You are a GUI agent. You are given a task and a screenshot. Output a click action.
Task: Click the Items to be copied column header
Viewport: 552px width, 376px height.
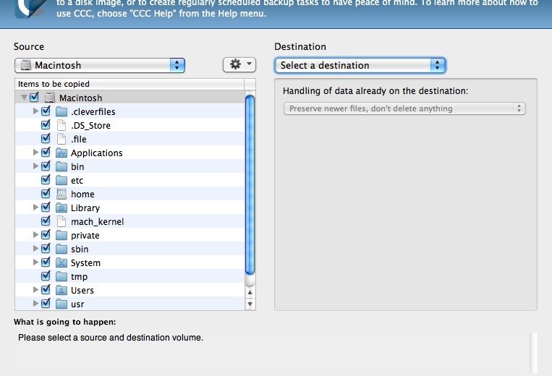point(129,84)
